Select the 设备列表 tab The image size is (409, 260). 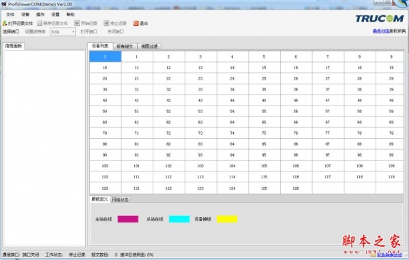(x=100, y=46)
